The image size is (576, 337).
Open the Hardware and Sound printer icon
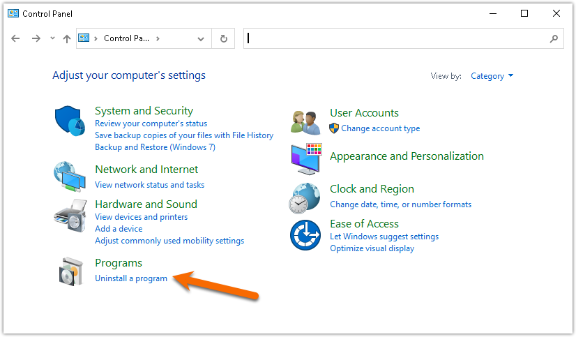click(70, 216)
